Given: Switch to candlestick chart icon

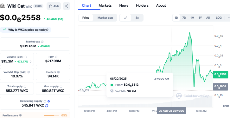Looking at the screenshot, I should 137,18.
